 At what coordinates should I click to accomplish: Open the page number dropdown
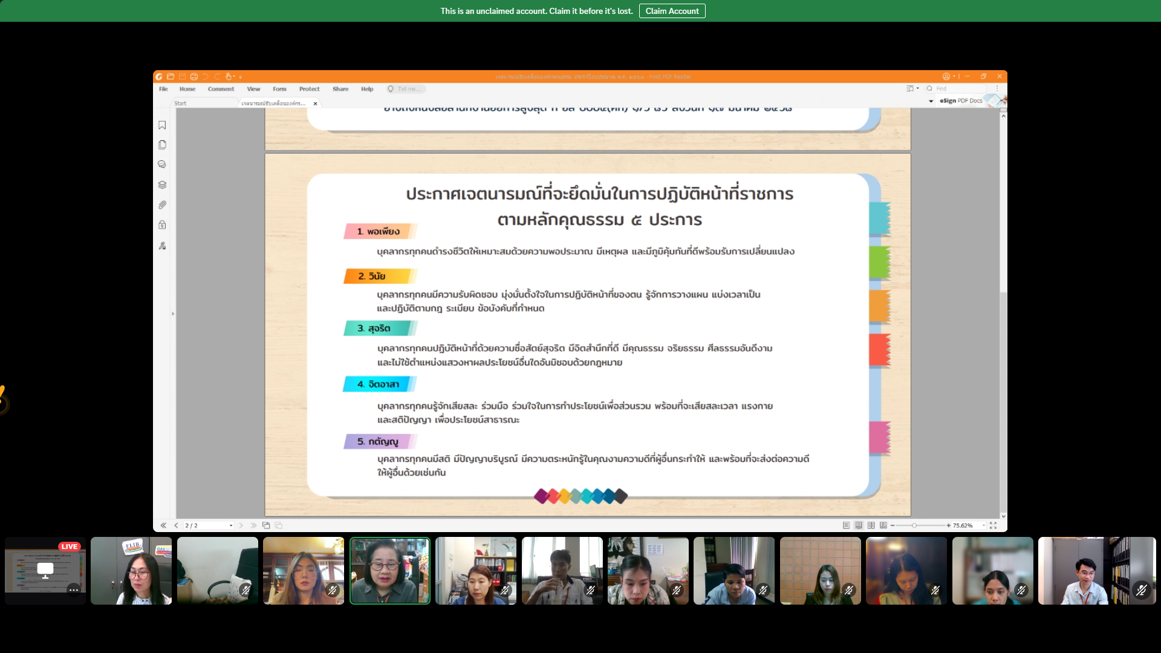(231, 525)
